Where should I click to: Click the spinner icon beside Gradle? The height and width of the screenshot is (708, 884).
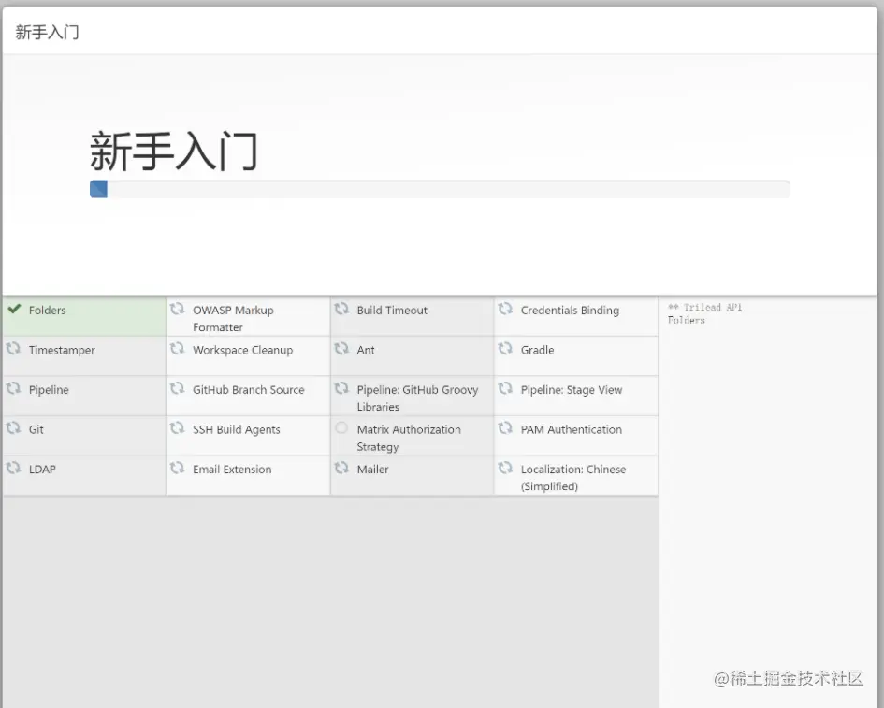[505, 348]
